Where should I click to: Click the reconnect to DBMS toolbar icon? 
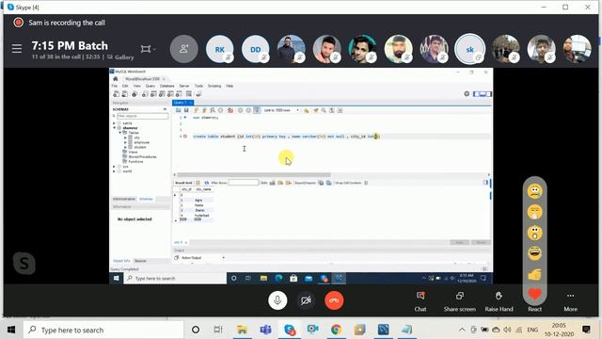point(198,94)
